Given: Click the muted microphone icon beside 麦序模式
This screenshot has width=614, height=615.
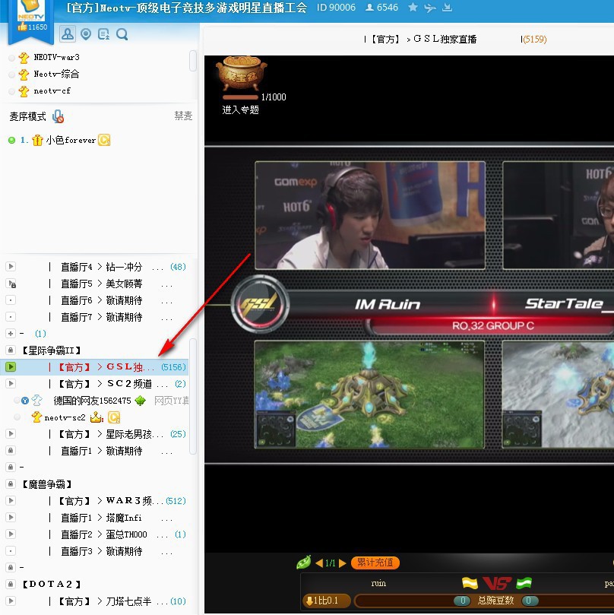Looking at the screenshot, I should [58, 116].
